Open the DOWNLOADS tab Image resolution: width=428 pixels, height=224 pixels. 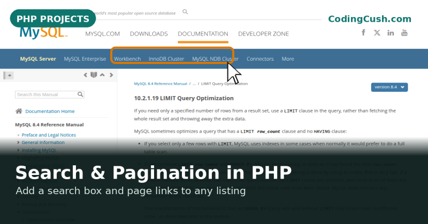click(149, 34)
